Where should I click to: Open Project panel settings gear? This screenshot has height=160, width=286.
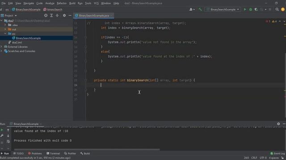coord(64,16)
